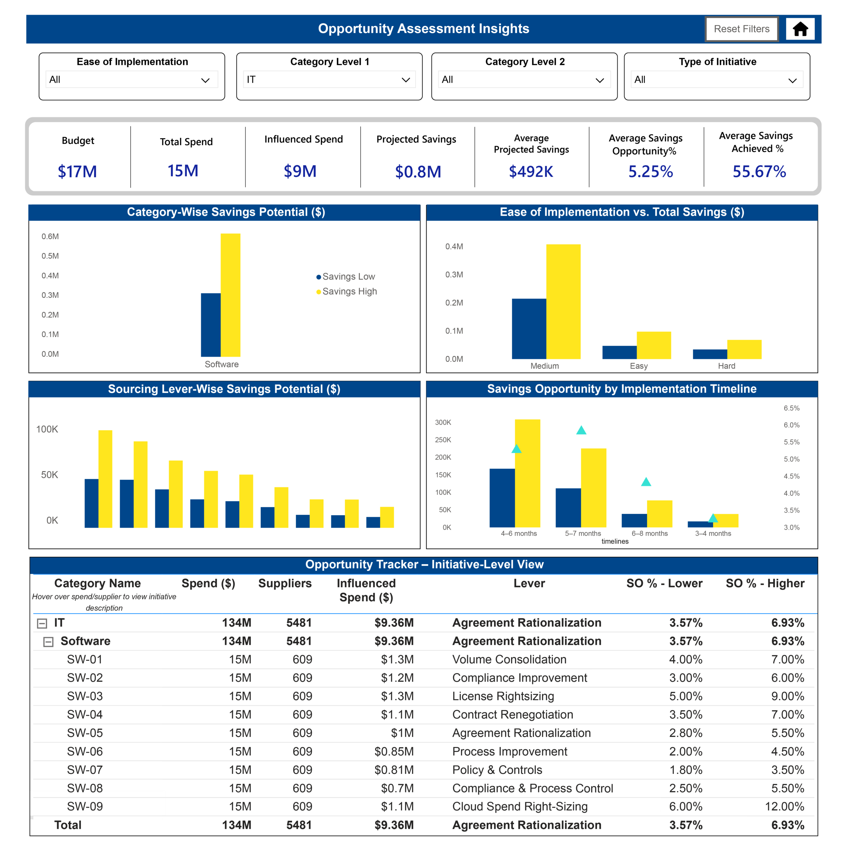Open the Category Level 1 dropdown
The image size is (844, 844).
tap(329, 79)
